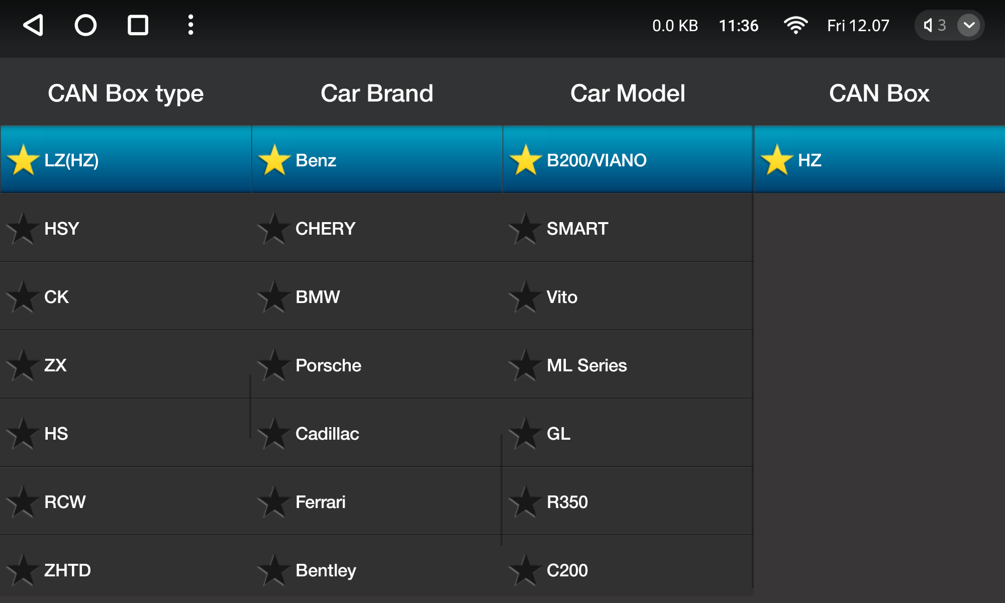Pick the R350 car model

coord(628,501)
